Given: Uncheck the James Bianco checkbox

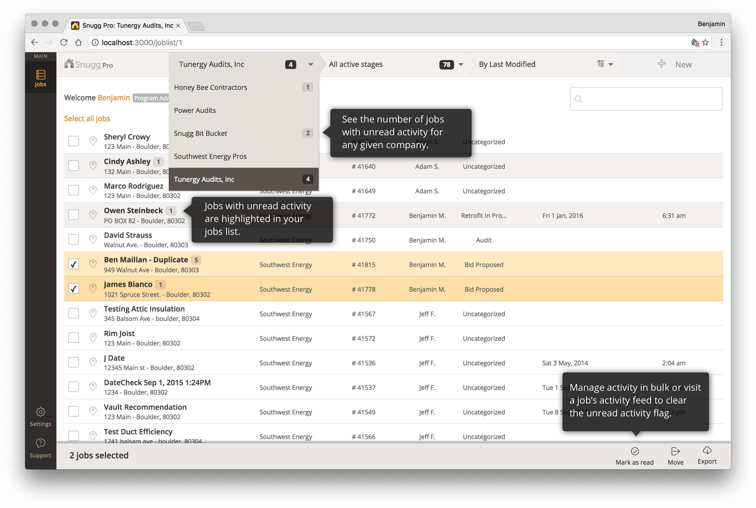Looking at the screenshot, I should pyautogui.click(x=74, y=289).
